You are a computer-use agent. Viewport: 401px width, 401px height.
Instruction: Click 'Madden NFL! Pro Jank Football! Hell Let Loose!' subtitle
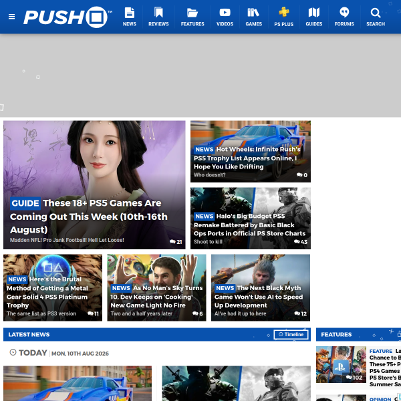(67, 240)
